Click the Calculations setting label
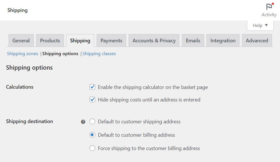280x162 pixels. (x=20, y=87)
